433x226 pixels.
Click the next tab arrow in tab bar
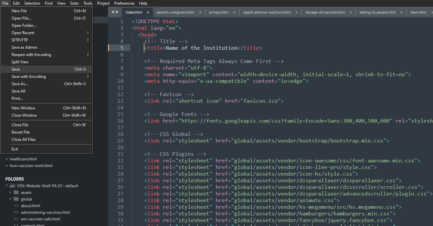pyautogui.click(x=117, y=12)
